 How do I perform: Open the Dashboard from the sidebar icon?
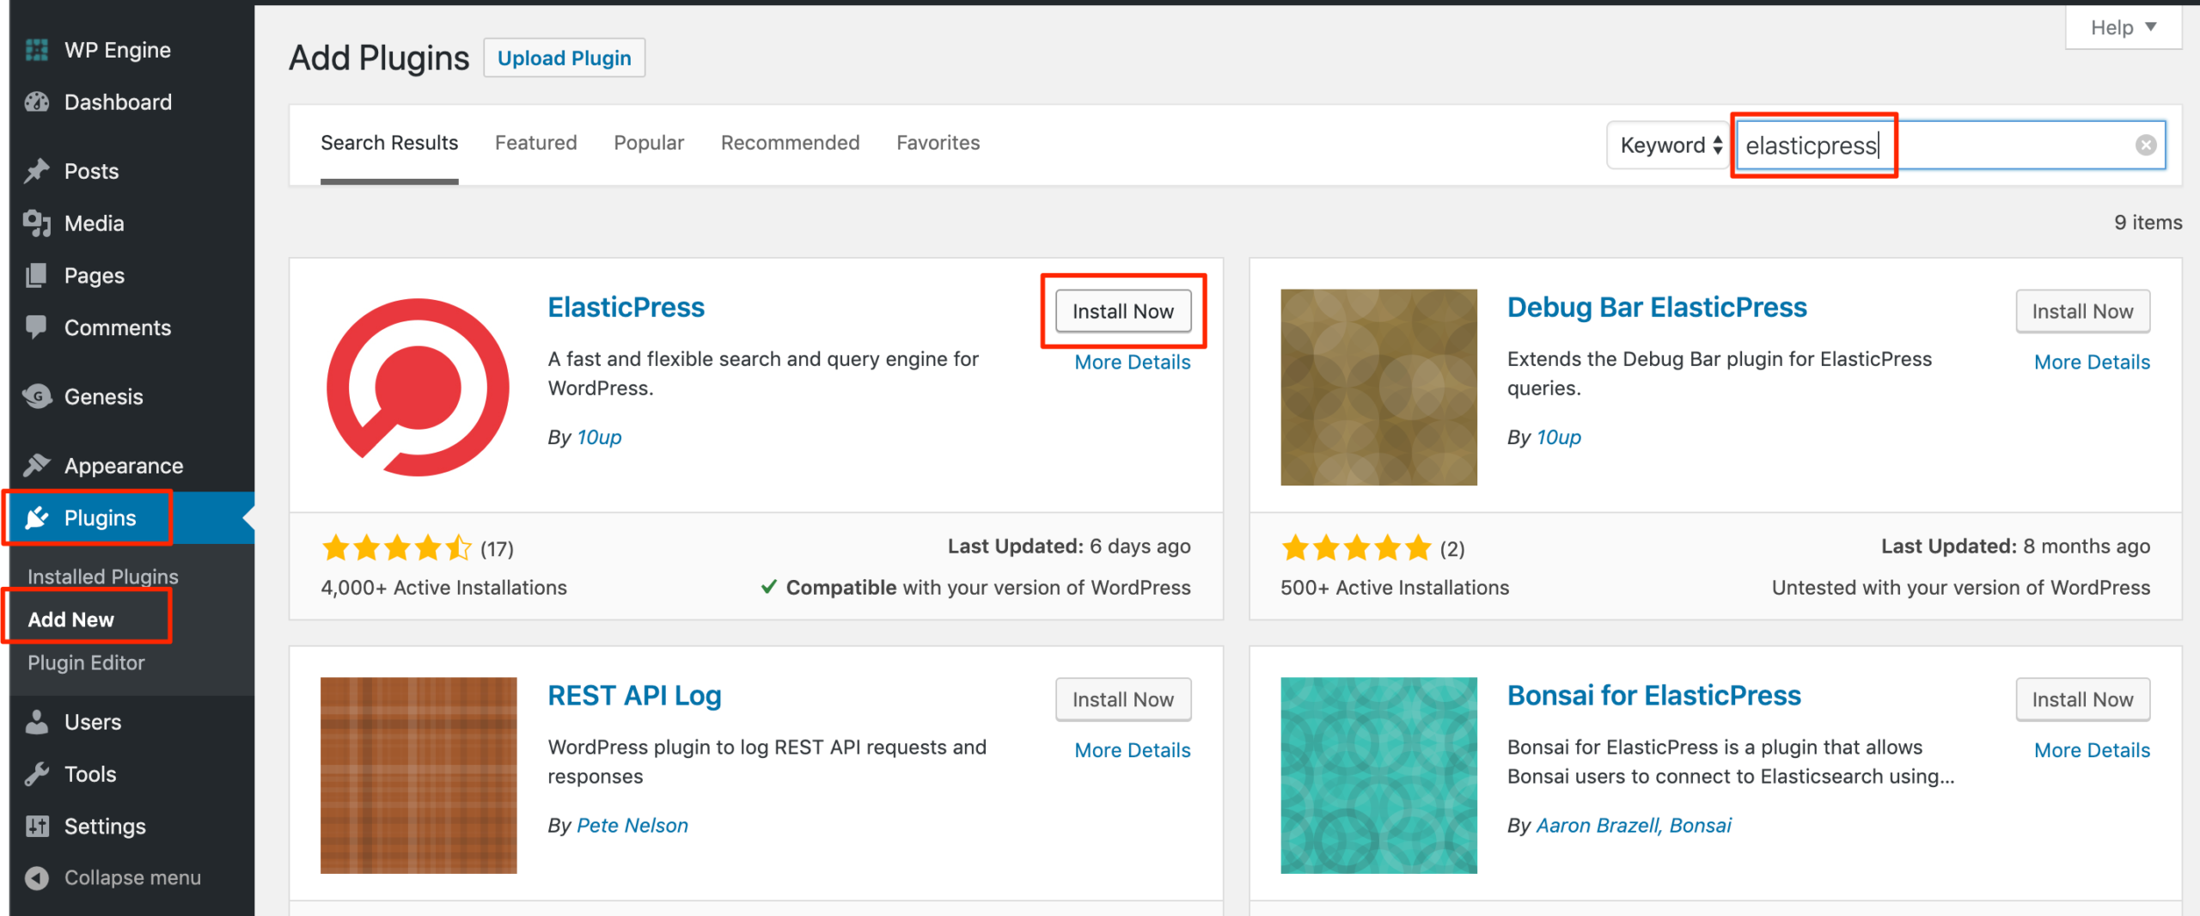37,101
